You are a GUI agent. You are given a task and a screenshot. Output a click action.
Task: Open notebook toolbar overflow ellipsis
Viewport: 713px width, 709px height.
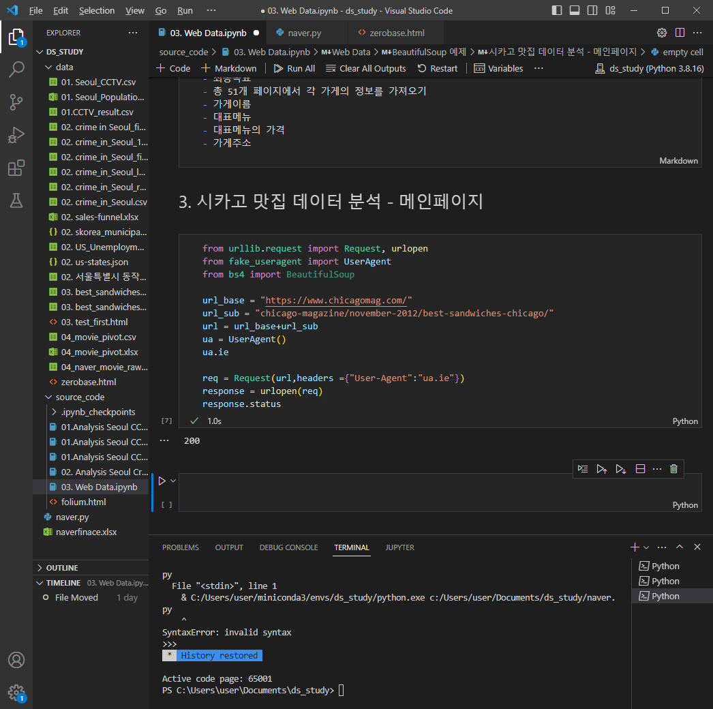coord(539,68)
